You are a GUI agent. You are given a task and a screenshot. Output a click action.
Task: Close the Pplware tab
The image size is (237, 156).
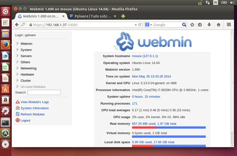(115, 16)
